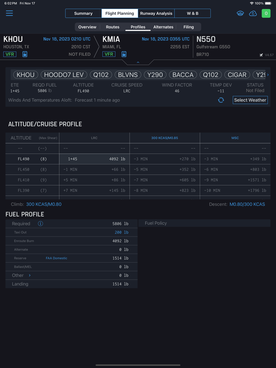Switch to the Summary tab
Viewport: 276px width, 368px height.
(x=83, y=13)
